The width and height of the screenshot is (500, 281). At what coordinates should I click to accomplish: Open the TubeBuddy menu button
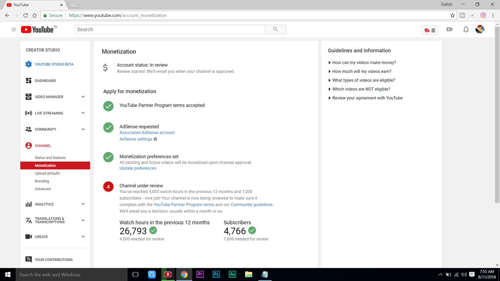430,30
